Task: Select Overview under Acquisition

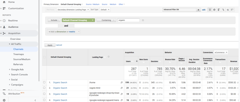Action: tap(15, 39)
